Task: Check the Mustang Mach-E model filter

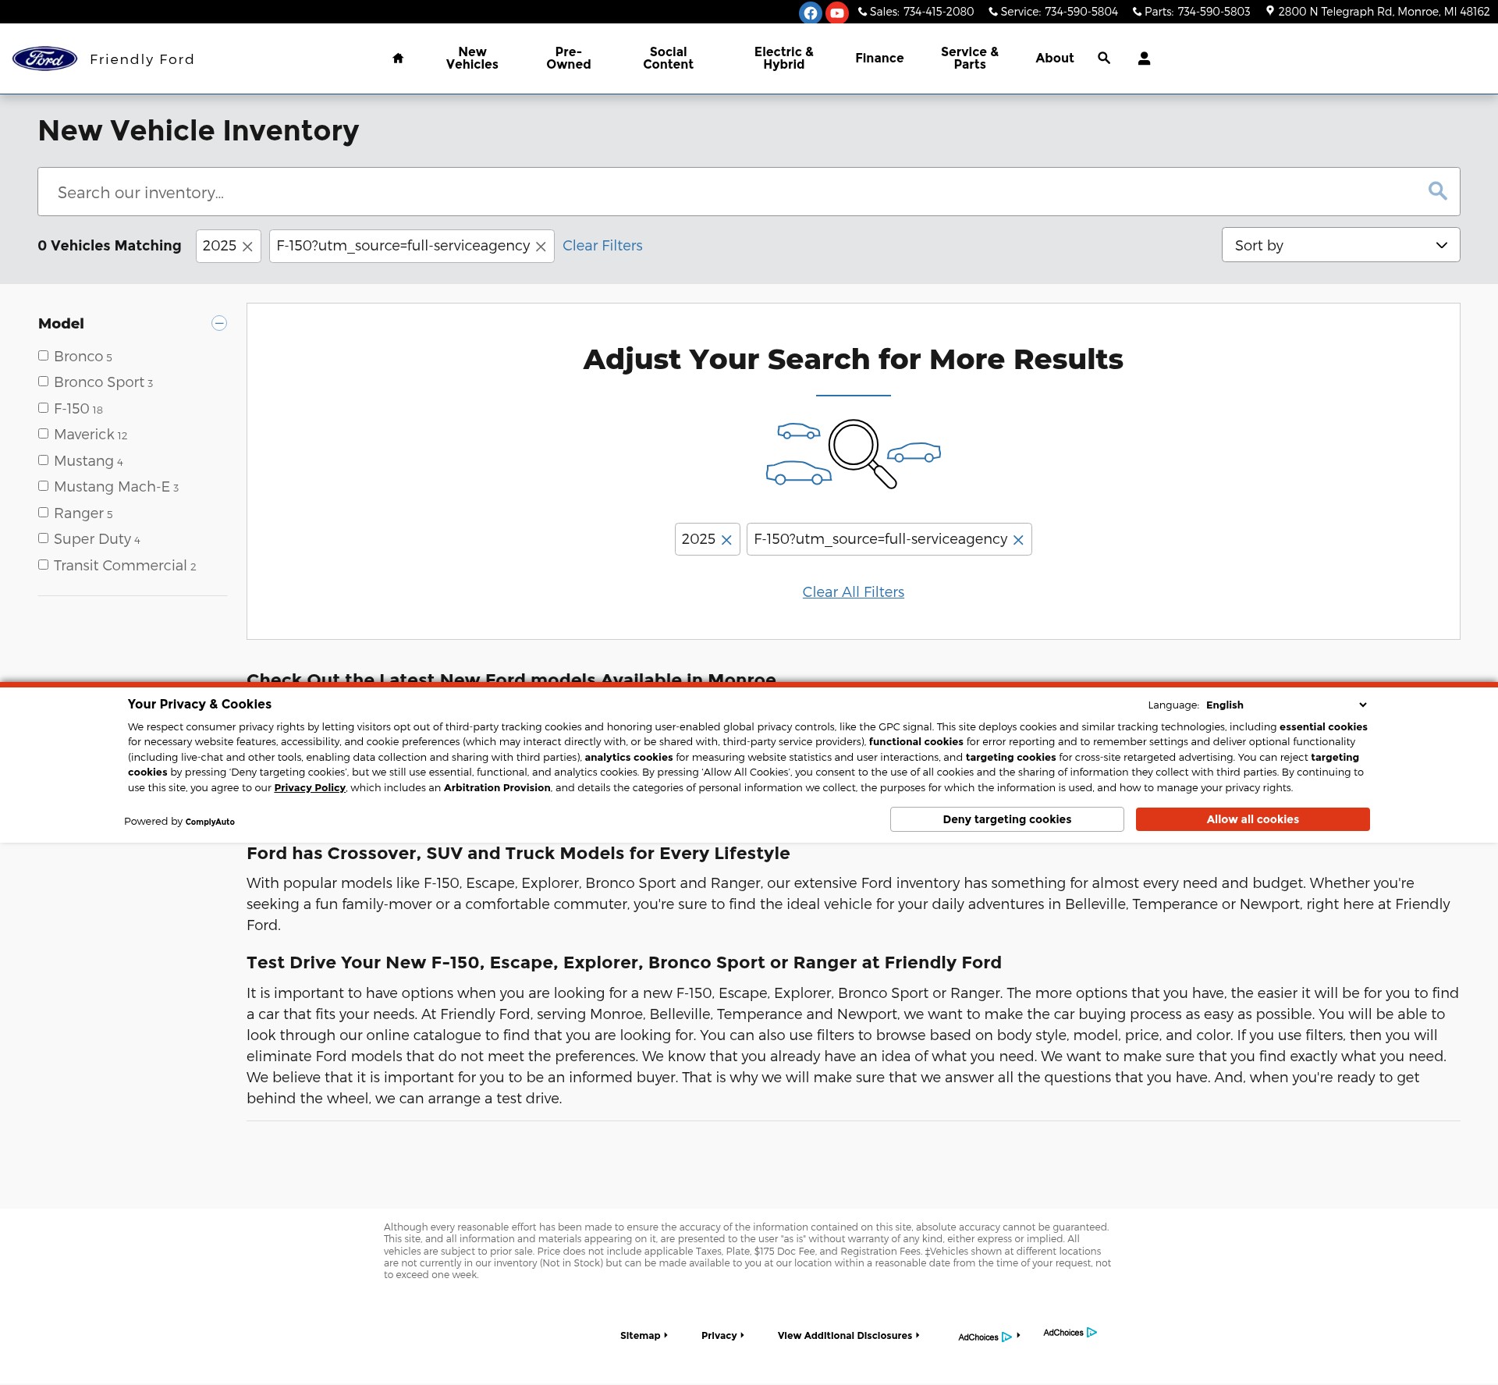Action: (44, 486)
